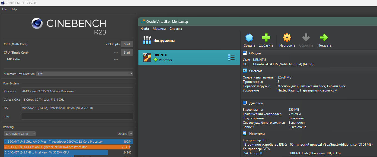
Task: Click the Добавить green plus icon
Action: [x=266, y=38]
